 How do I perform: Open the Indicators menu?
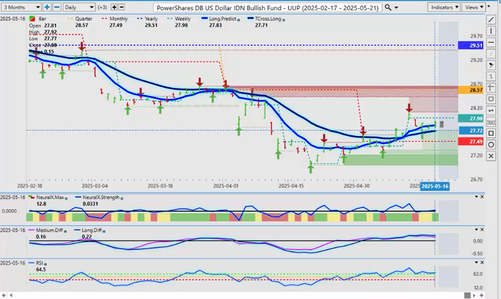pos(444,7)
